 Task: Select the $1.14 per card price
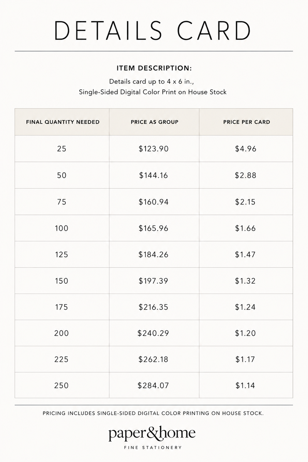click(246, 385)
